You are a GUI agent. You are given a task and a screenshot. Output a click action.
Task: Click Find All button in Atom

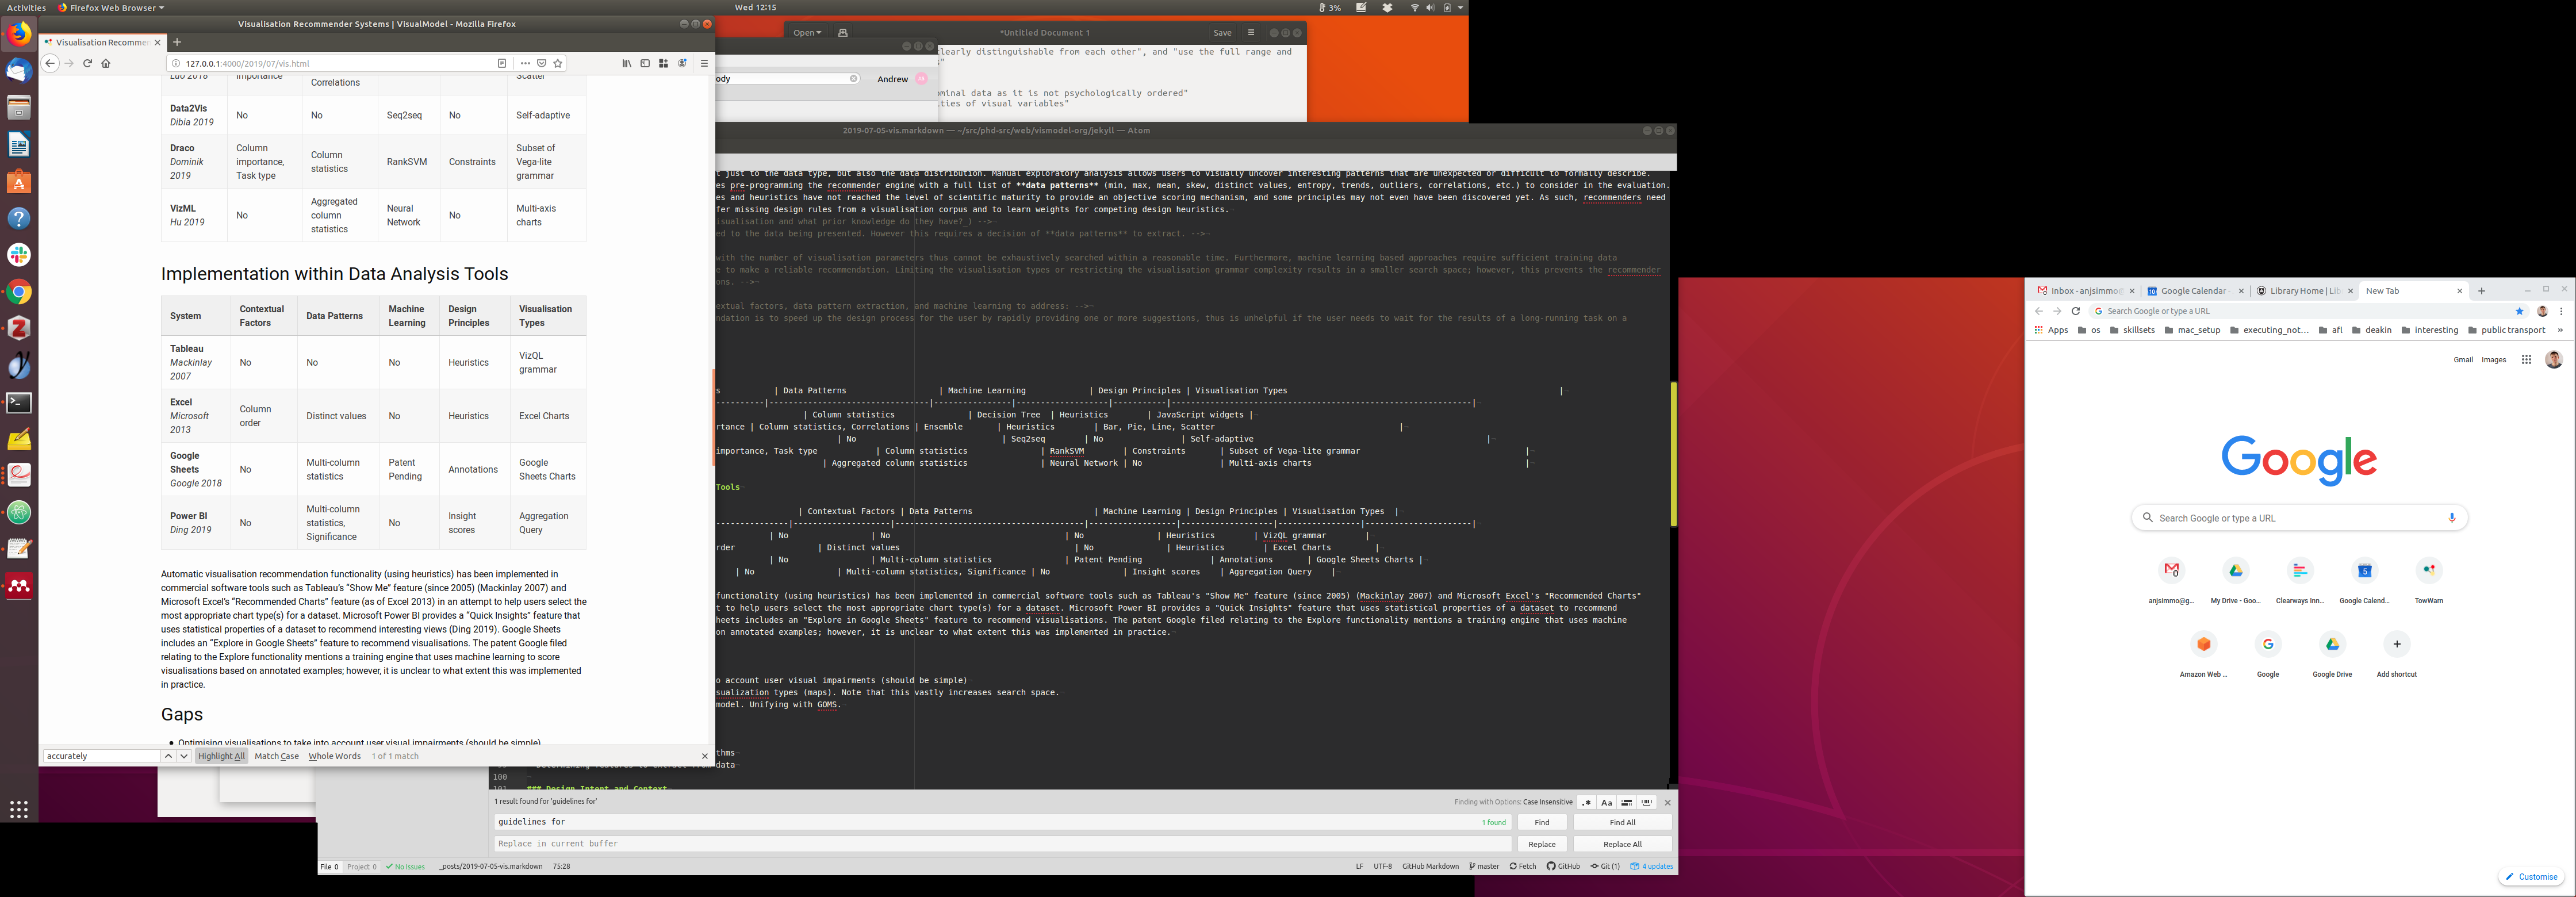click(1622, 822)
